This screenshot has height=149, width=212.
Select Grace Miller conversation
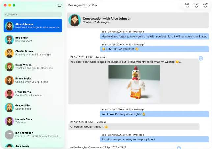coord(33,107)
